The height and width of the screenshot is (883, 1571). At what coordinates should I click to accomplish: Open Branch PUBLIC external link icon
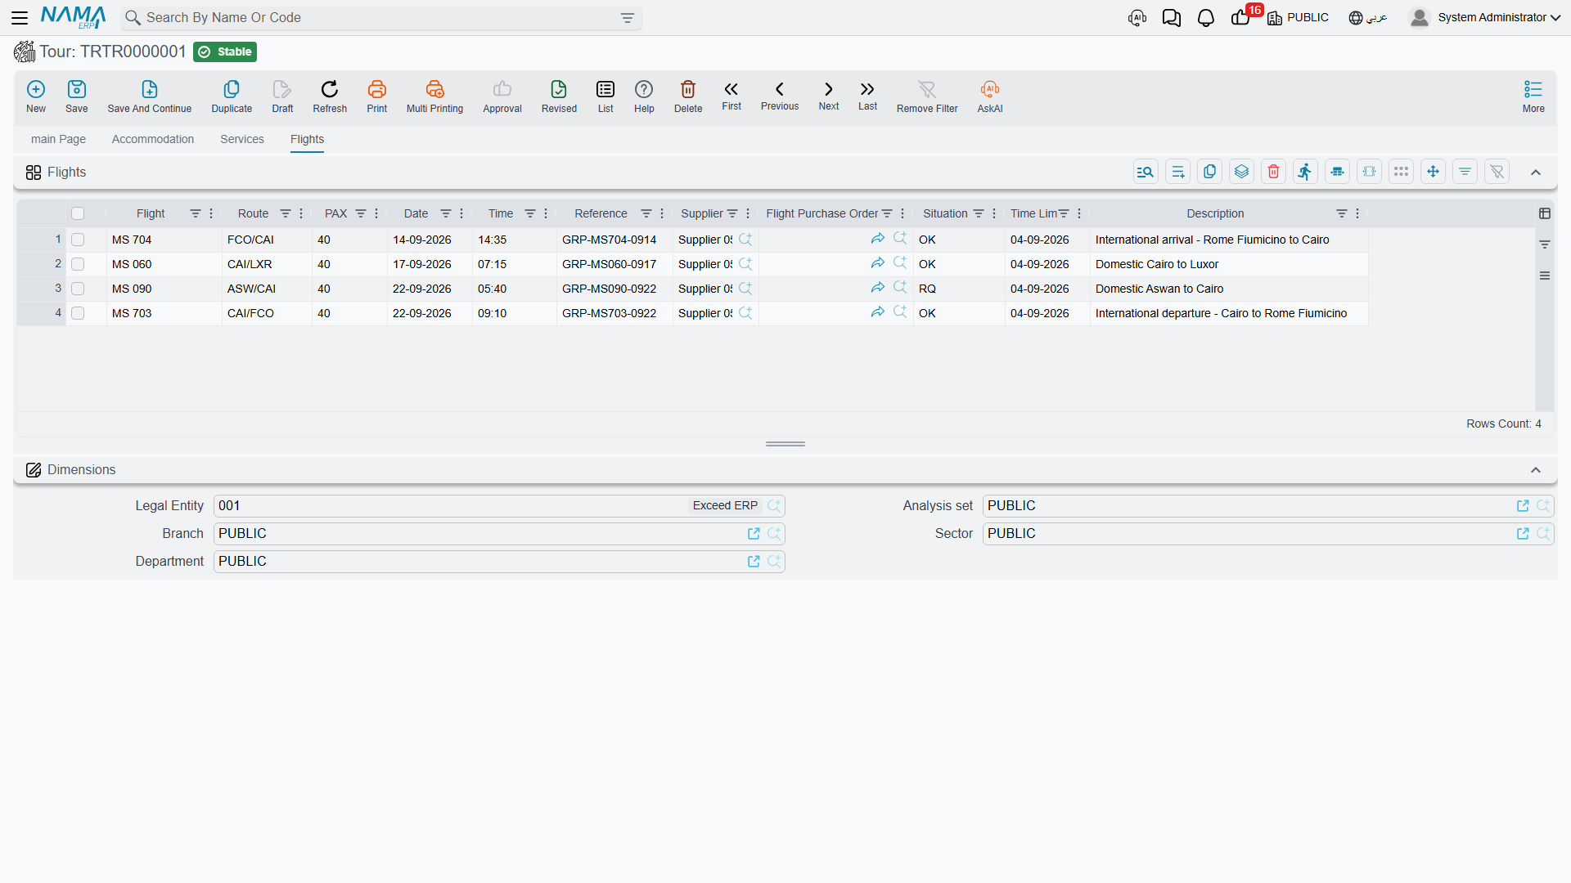pos(754,534)
